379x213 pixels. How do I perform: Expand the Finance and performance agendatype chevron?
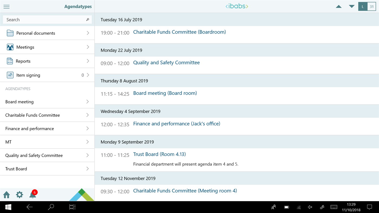(x=88, y=129)
